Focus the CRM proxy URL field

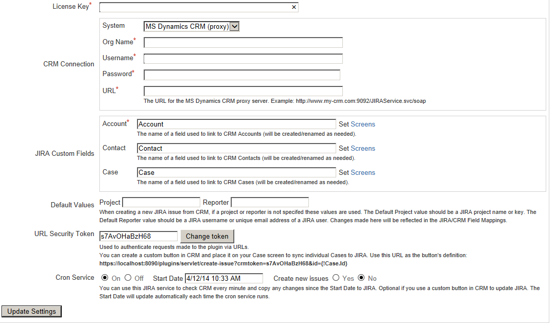click(x=243, y=91)
